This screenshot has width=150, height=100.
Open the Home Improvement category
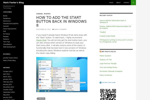click(x=10, y=29)
